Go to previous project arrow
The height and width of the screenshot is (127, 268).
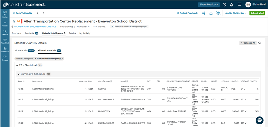click(38, 13)
